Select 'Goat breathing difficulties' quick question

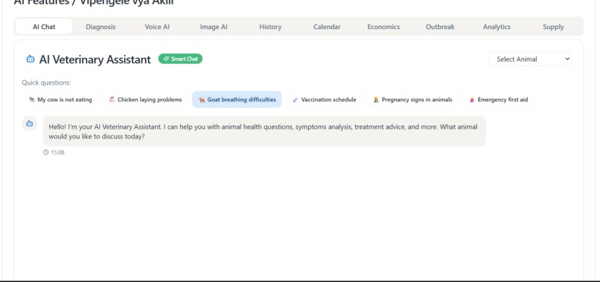pyautogui.click(x=237, y=100)
